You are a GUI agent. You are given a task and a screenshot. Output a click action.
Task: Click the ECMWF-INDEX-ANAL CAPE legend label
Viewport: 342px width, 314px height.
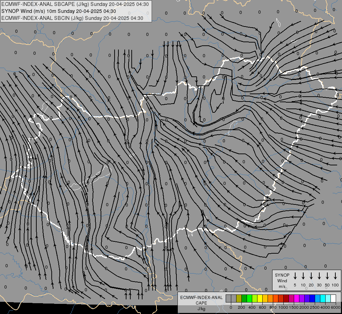point(201,300)
